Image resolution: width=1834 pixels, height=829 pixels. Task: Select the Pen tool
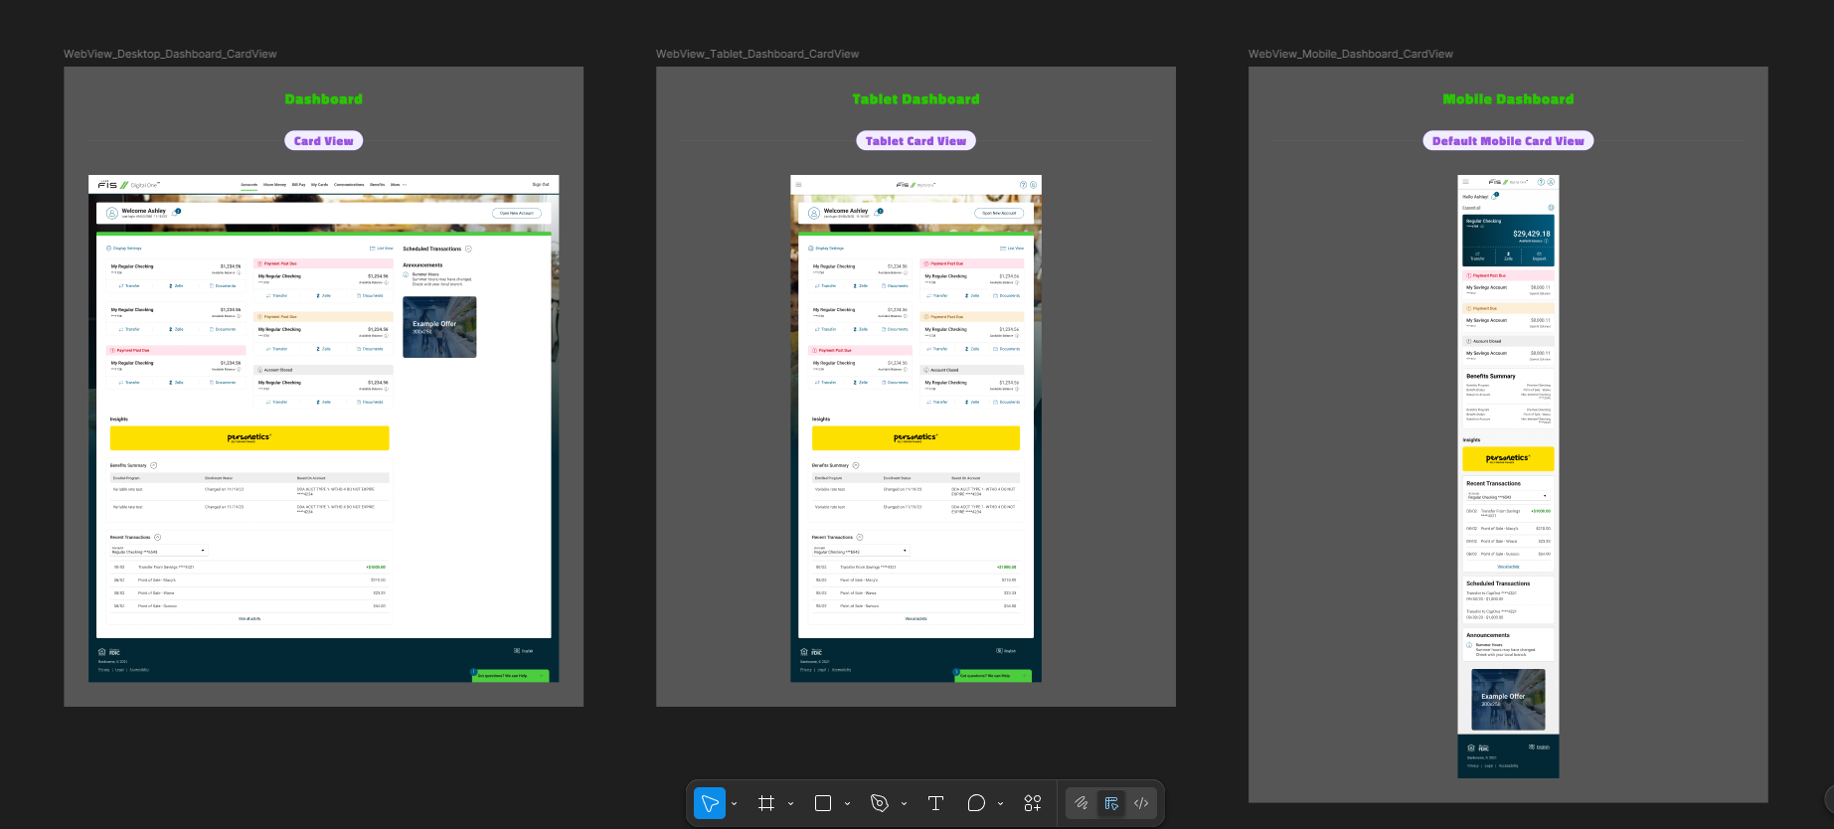pos(880,803)
